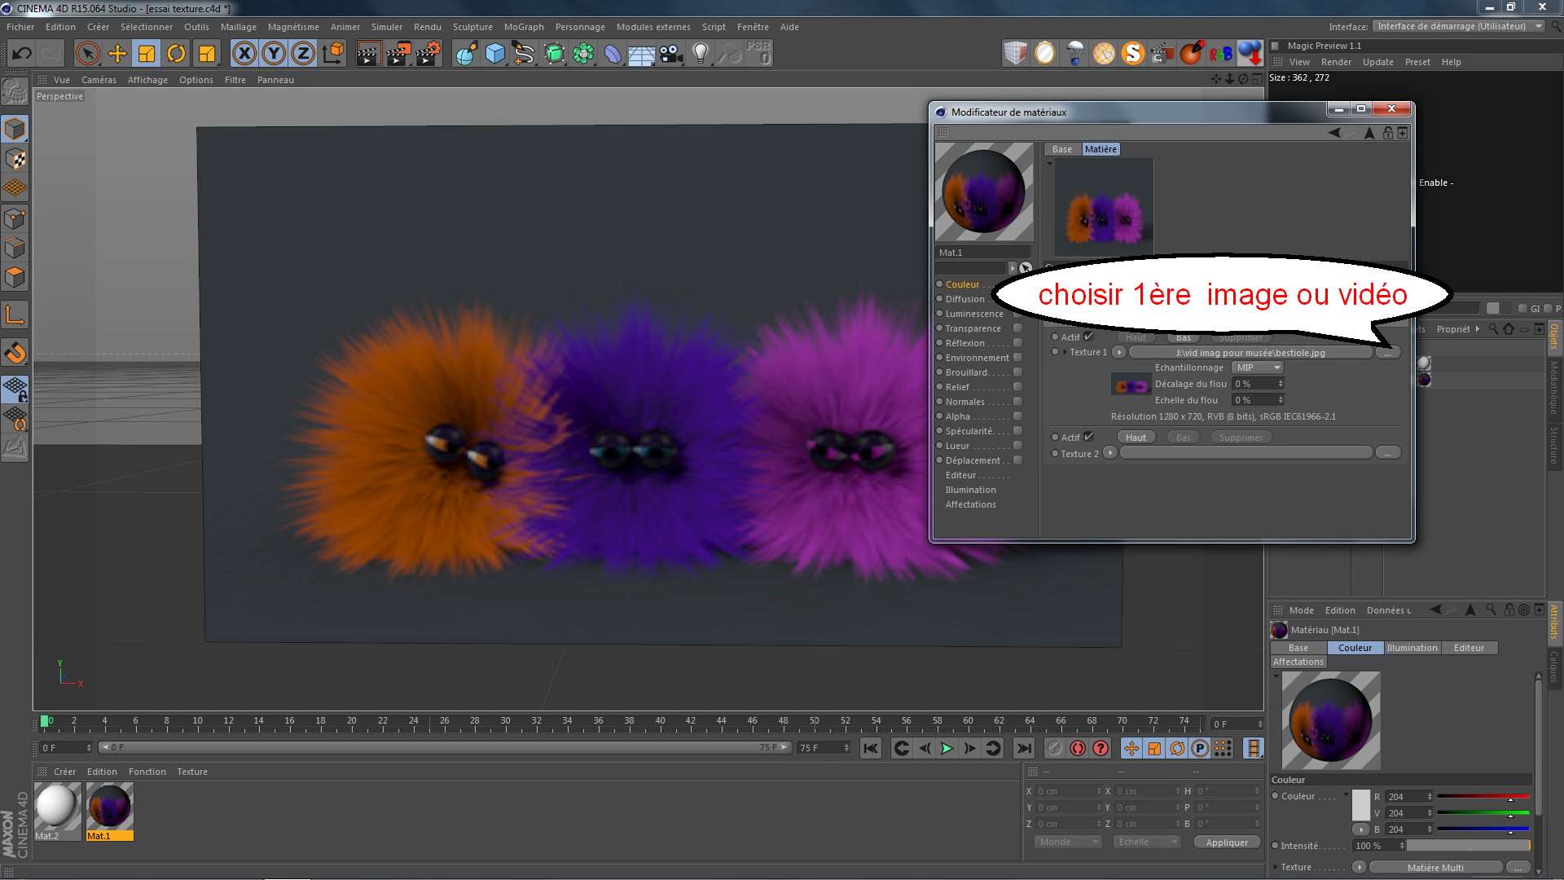This screenshot has width=1564, height=880.
Task: Click the floor grid object icon
Action: pyautogui.click(x=642, y=54)
